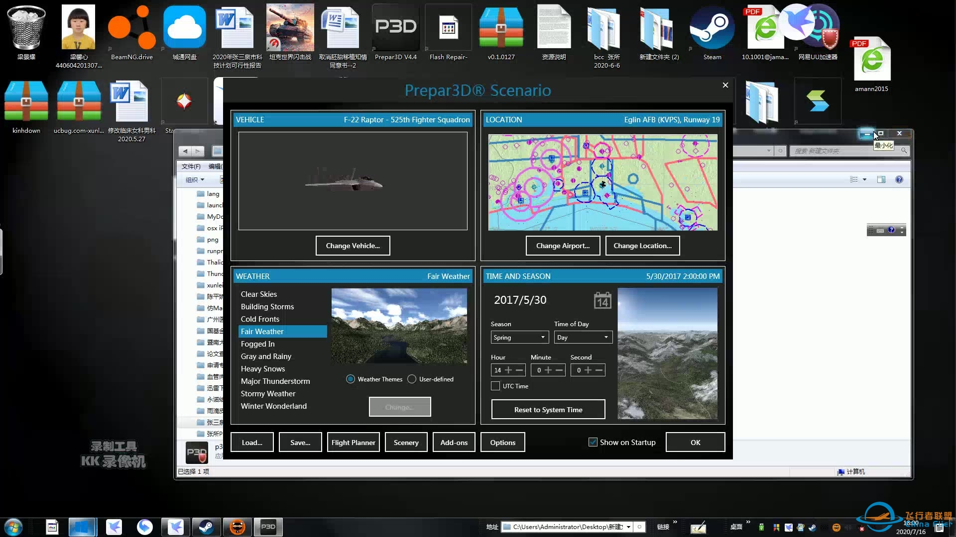Open the Flight Planner
Viewport: 956px width, 537px height.
(354, 442)
